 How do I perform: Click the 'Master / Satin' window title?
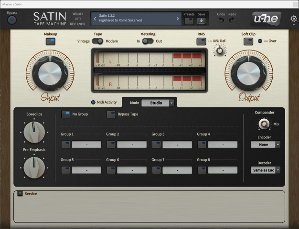tap(12, 4)
